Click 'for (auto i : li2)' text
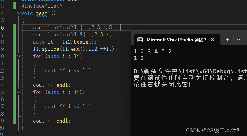 click(59, 92)
